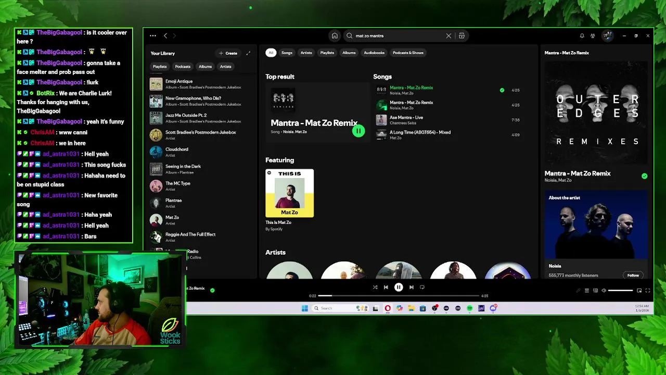Open Friend Activity icon

(593, 36)
